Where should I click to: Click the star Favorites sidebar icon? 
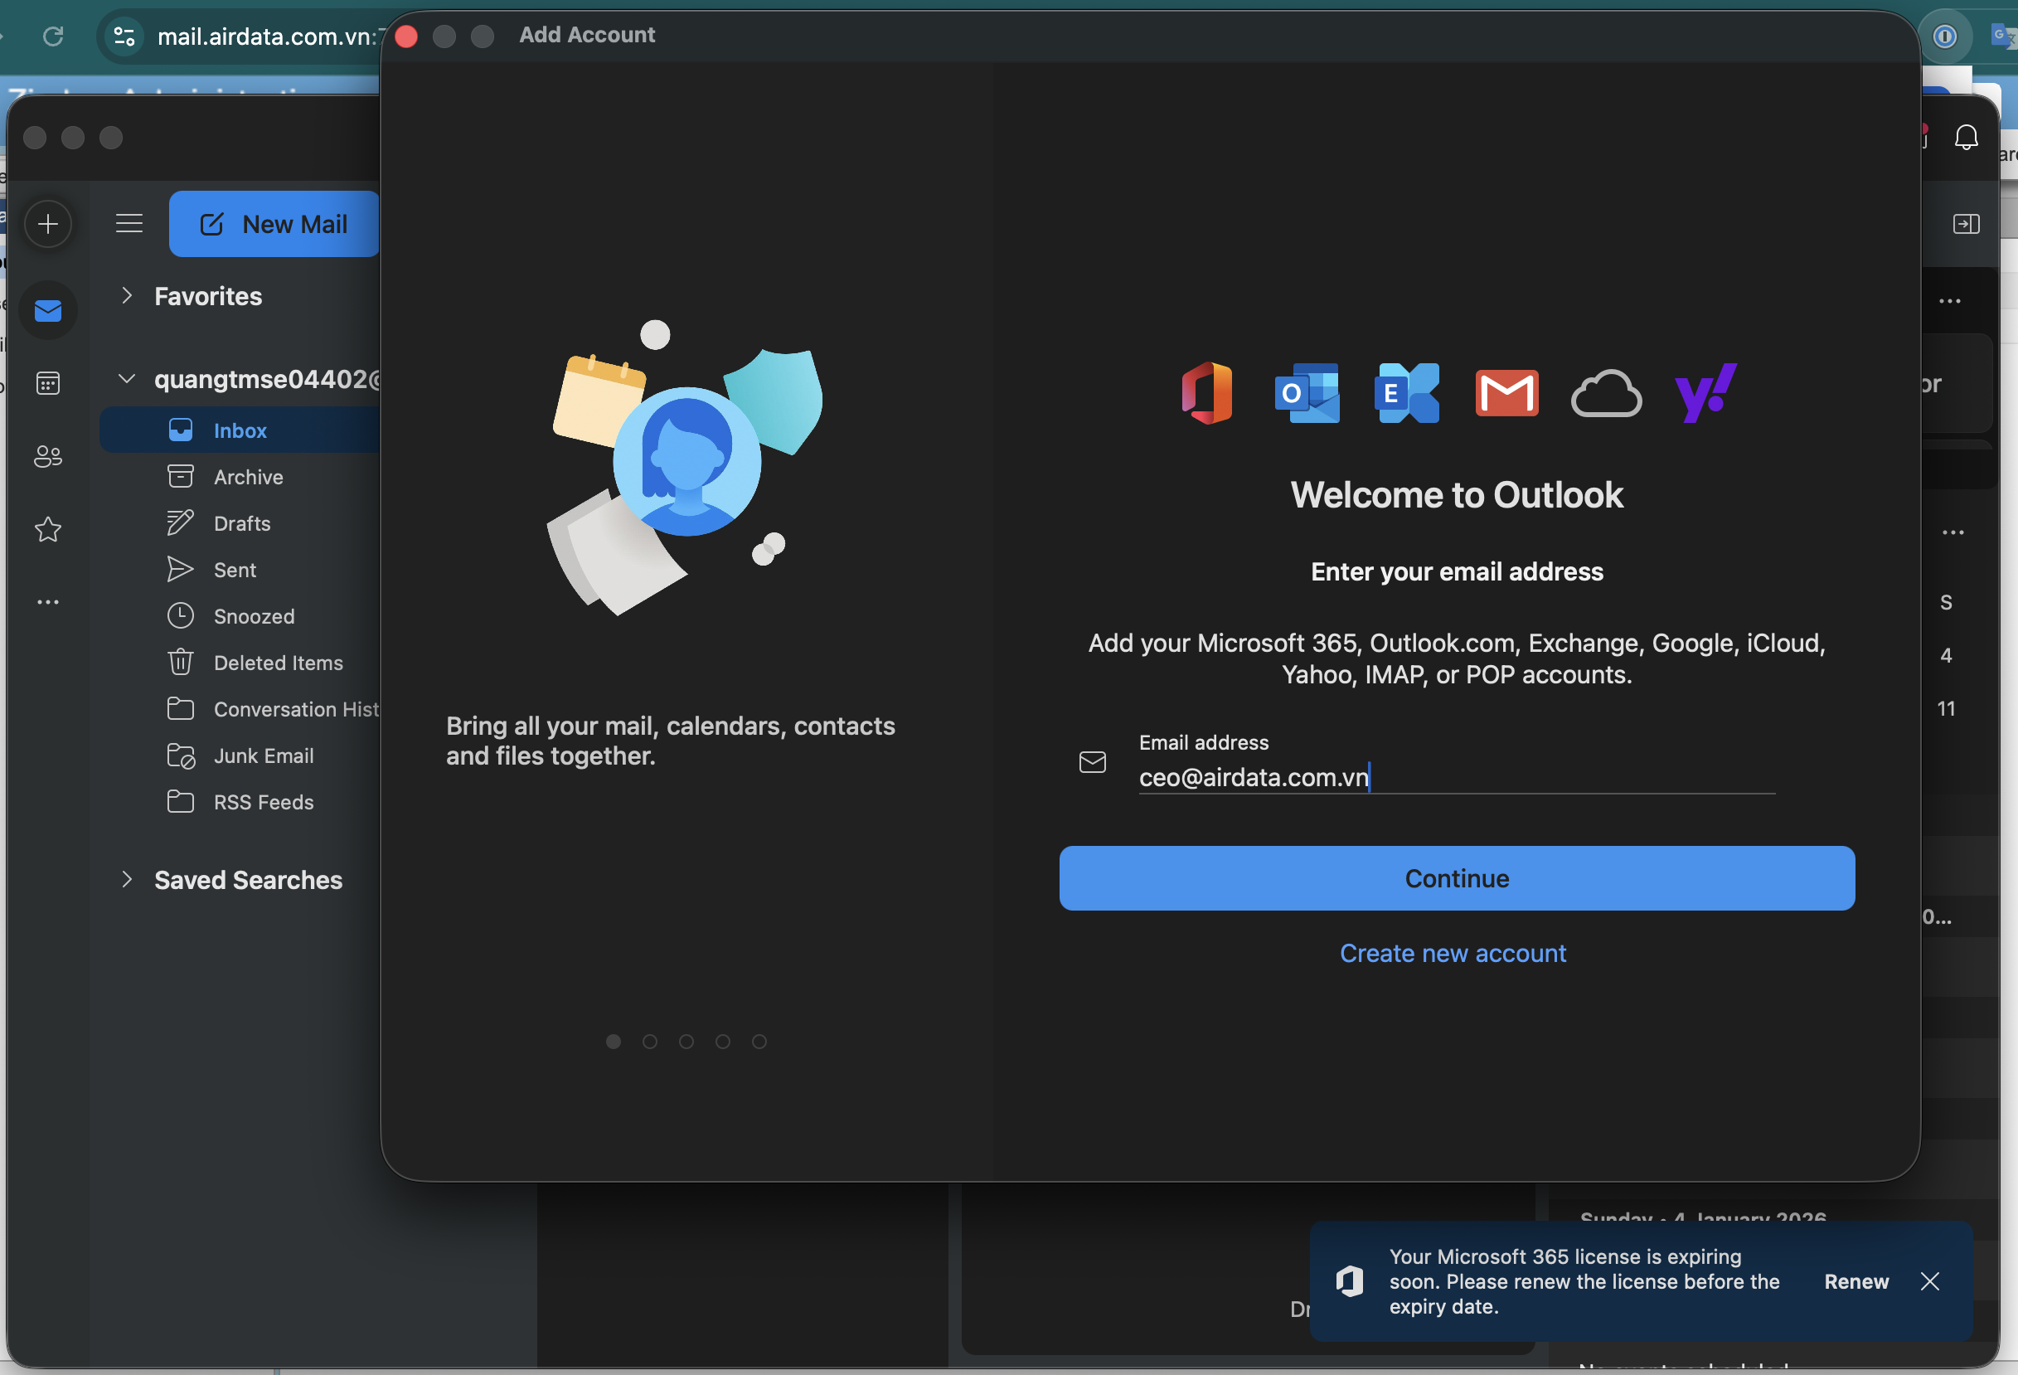click(48, 529)
